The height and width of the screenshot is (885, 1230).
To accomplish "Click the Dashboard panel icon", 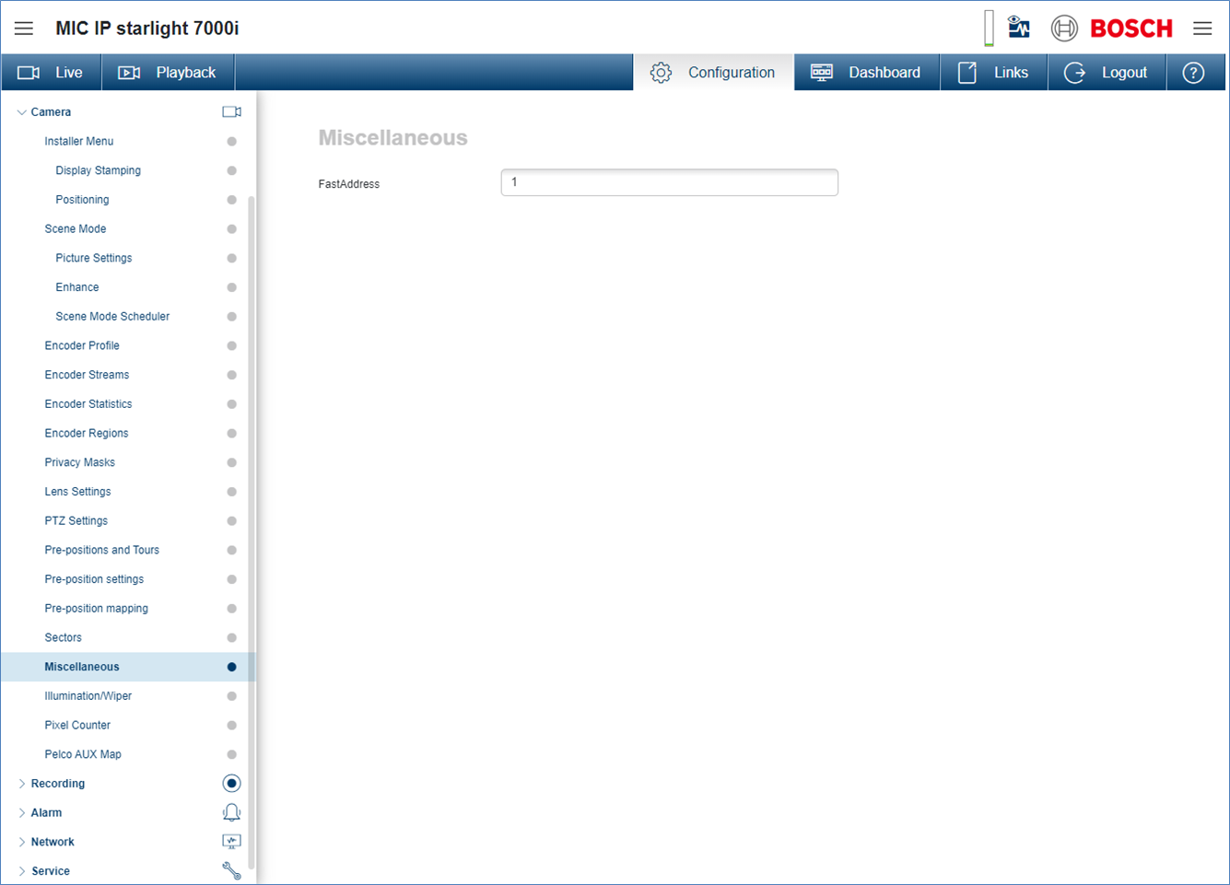I will pyautogui.click(x=822, y=73).
